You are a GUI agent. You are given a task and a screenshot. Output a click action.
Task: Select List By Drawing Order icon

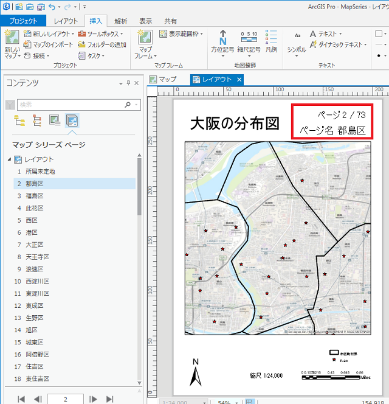click(x=19, y=120)
